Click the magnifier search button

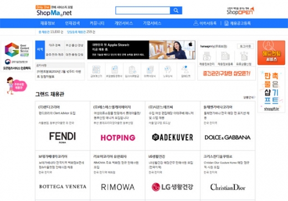point(176,11)
